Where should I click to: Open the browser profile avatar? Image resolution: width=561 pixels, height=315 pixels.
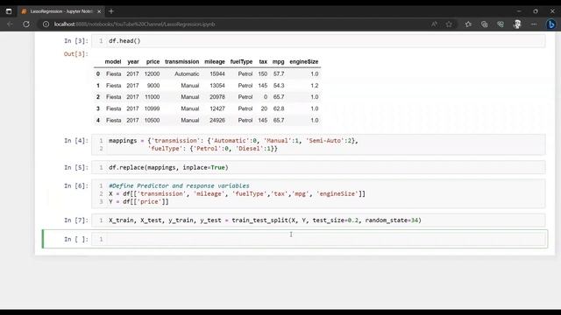click(x=517, y=24)
